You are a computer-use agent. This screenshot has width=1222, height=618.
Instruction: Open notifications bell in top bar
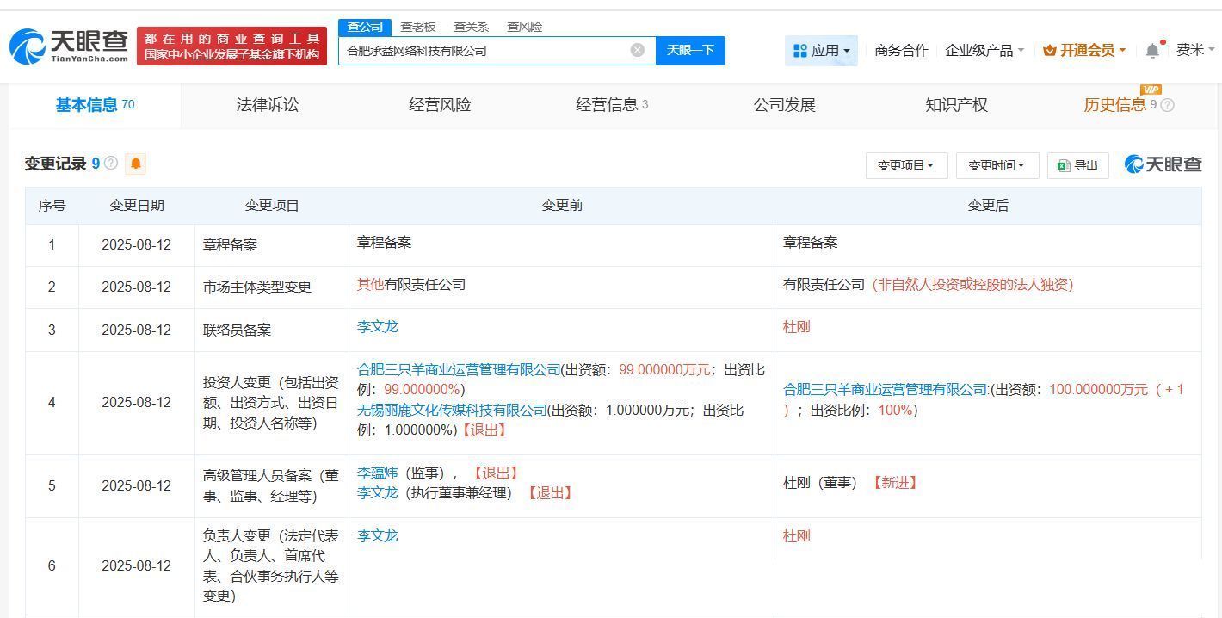[x=1152, y=51]
